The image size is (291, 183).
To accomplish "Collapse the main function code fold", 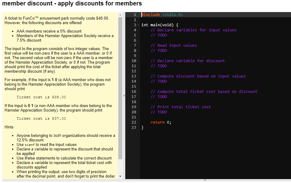I will 138,25.
